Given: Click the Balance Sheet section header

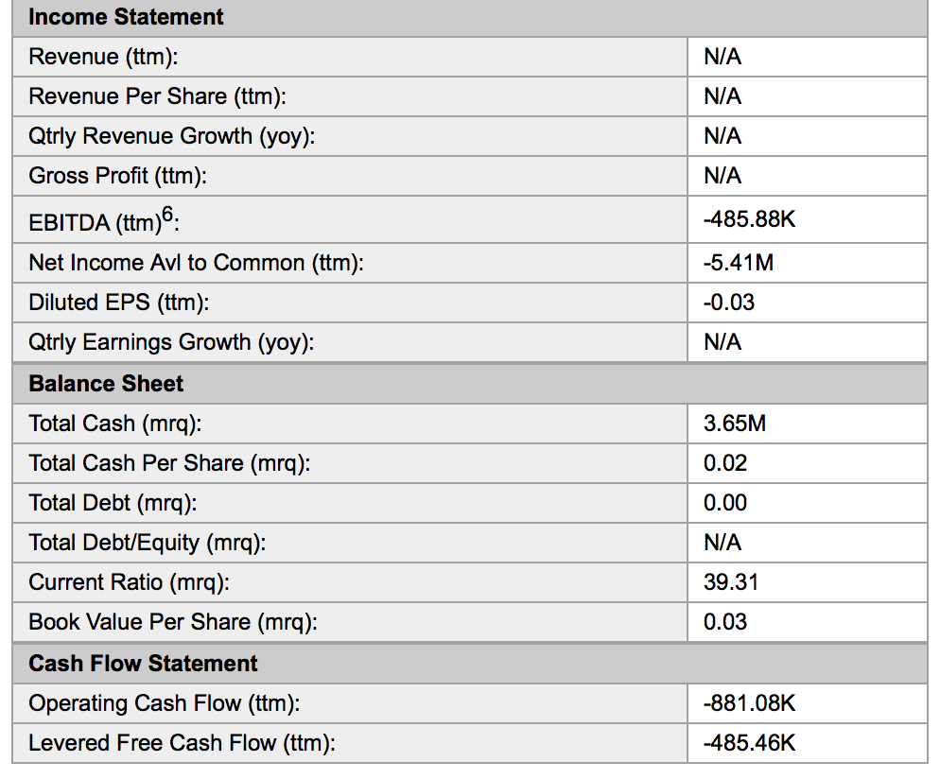Looking at the screenshot, I should click(106, 384).
